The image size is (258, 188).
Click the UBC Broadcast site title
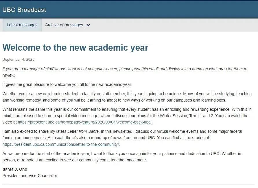pos(24,10)
